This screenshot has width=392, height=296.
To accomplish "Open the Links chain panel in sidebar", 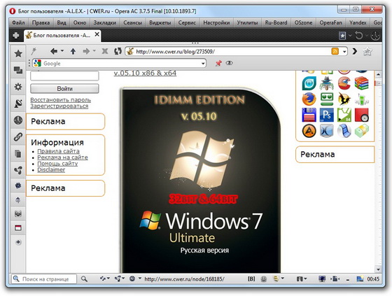I will pos(18,136).
